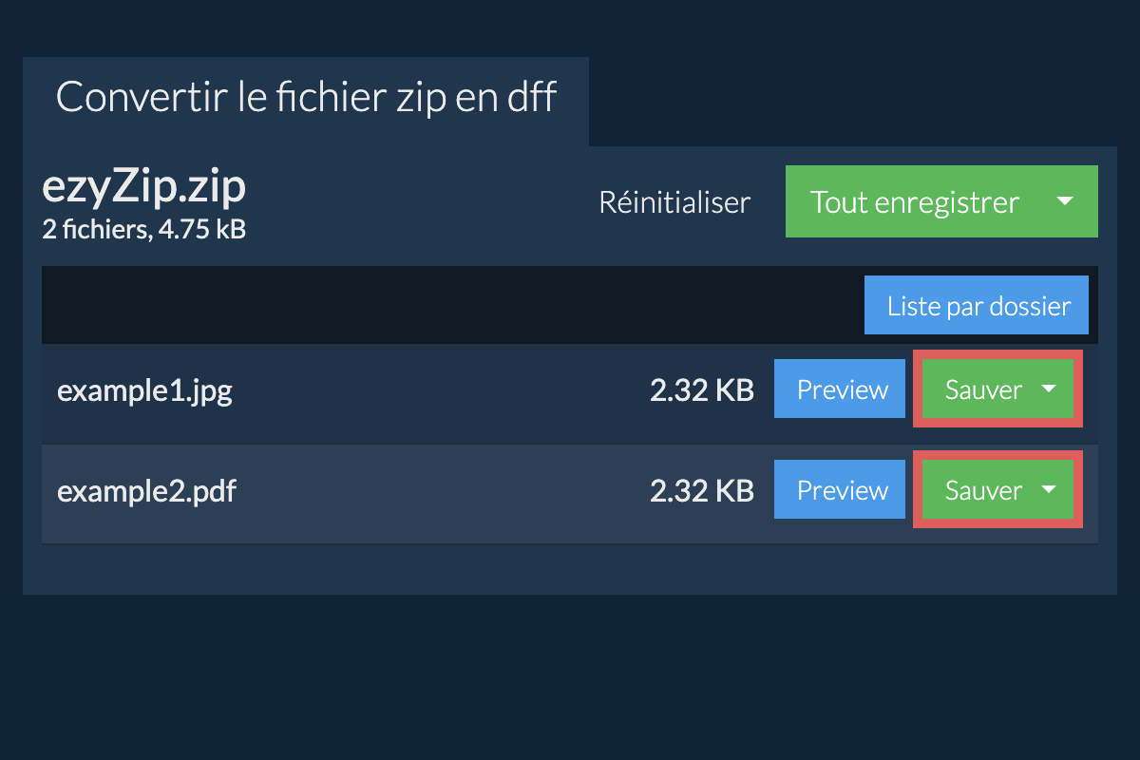Expand Sauver dropdown arrow for example1.jpg
Image resolution: width=1140 pixels, height=760 pixels.
point(1049,389)
